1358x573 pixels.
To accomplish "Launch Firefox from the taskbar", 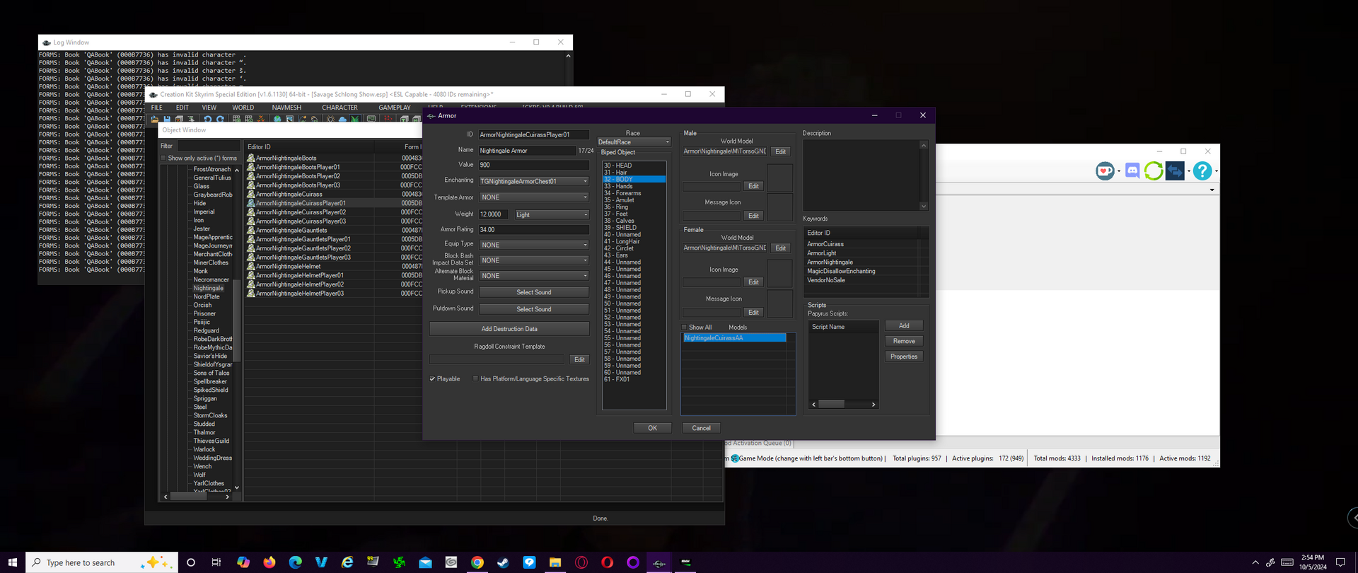I will point(269,562).
